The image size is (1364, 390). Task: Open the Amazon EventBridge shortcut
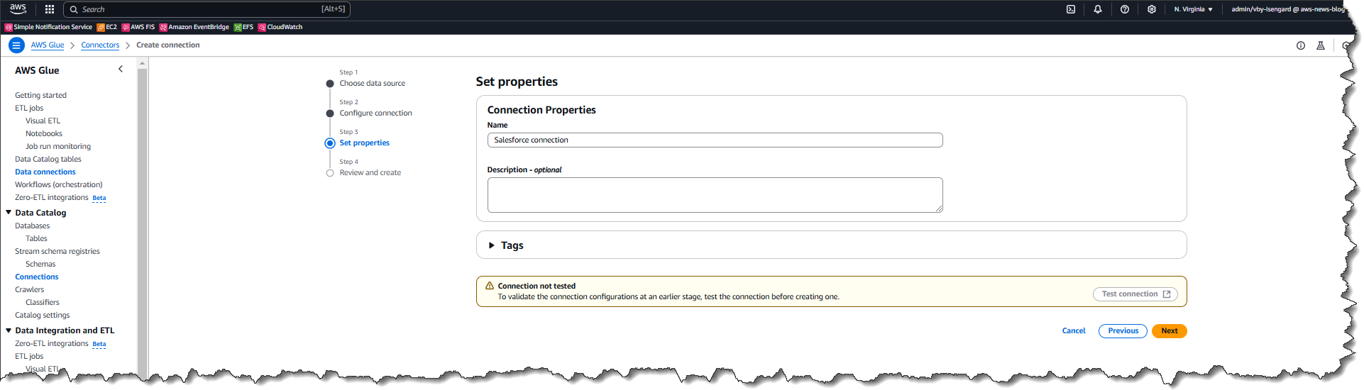(194, 27)
